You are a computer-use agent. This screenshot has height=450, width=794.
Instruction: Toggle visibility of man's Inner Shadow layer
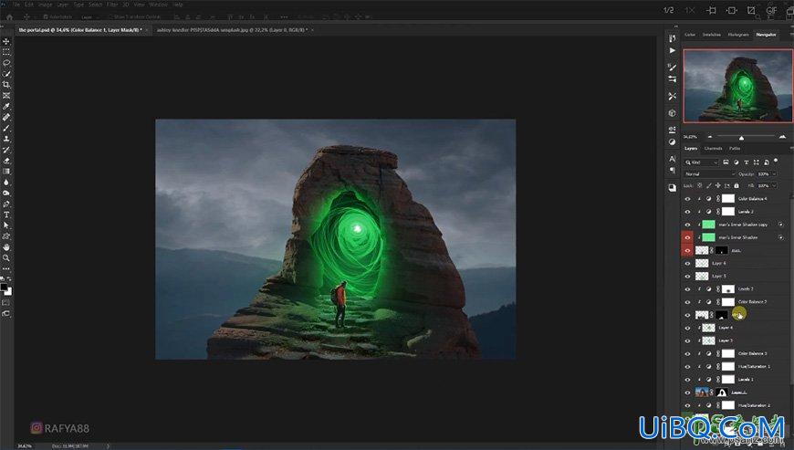pos(687,237)
